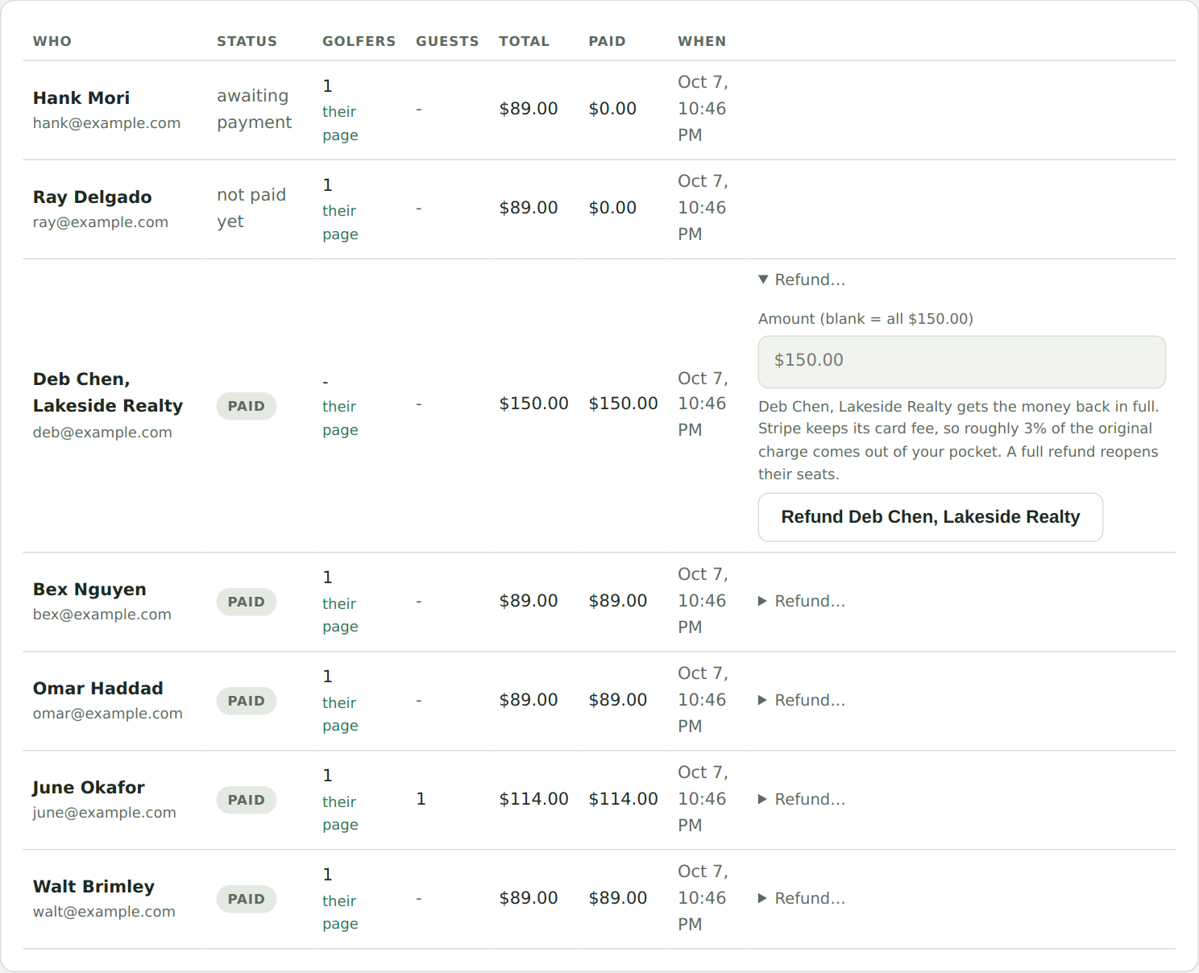Screen dimensions: 1199x973
Task: Select the name Hank Mori
Action: (x=81, y=98)
